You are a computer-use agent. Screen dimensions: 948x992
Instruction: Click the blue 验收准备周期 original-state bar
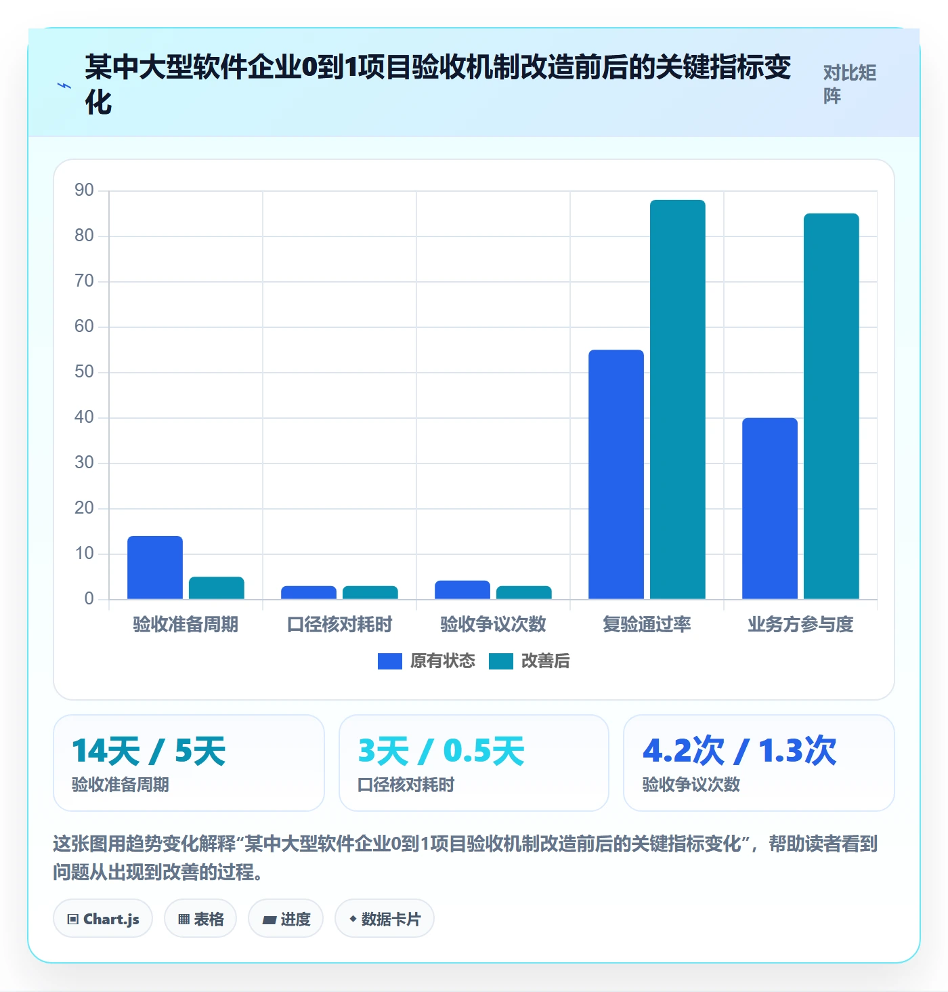(x=155, y=568)
